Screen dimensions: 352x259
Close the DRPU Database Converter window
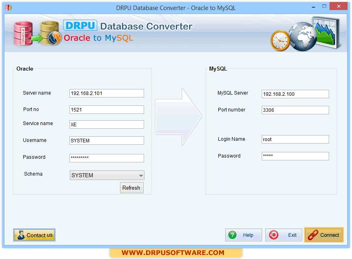[338, 6]
